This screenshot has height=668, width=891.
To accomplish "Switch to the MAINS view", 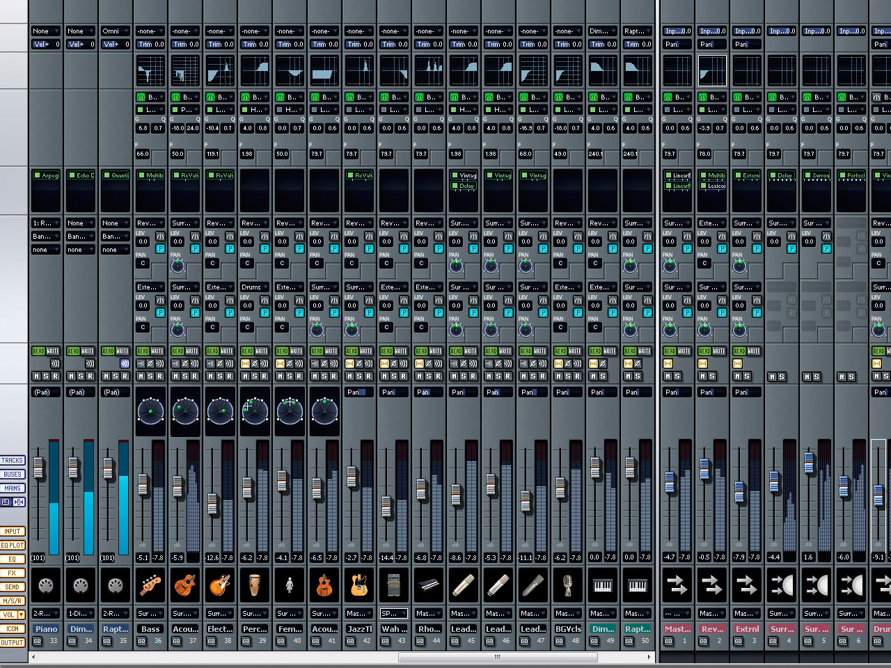I will (13, 488).
